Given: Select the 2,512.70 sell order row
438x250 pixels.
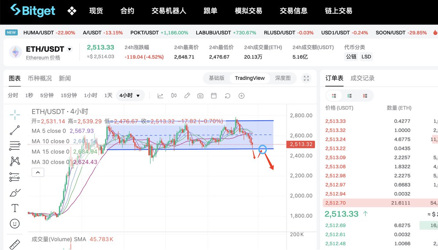Looking at the screenshot, I should pos(381,203).
